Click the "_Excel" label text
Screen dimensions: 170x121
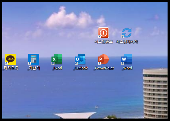(x=57, y=68)
